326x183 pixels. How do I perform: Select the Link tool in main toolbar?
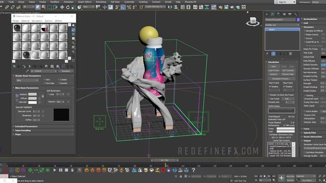point(7,7)
